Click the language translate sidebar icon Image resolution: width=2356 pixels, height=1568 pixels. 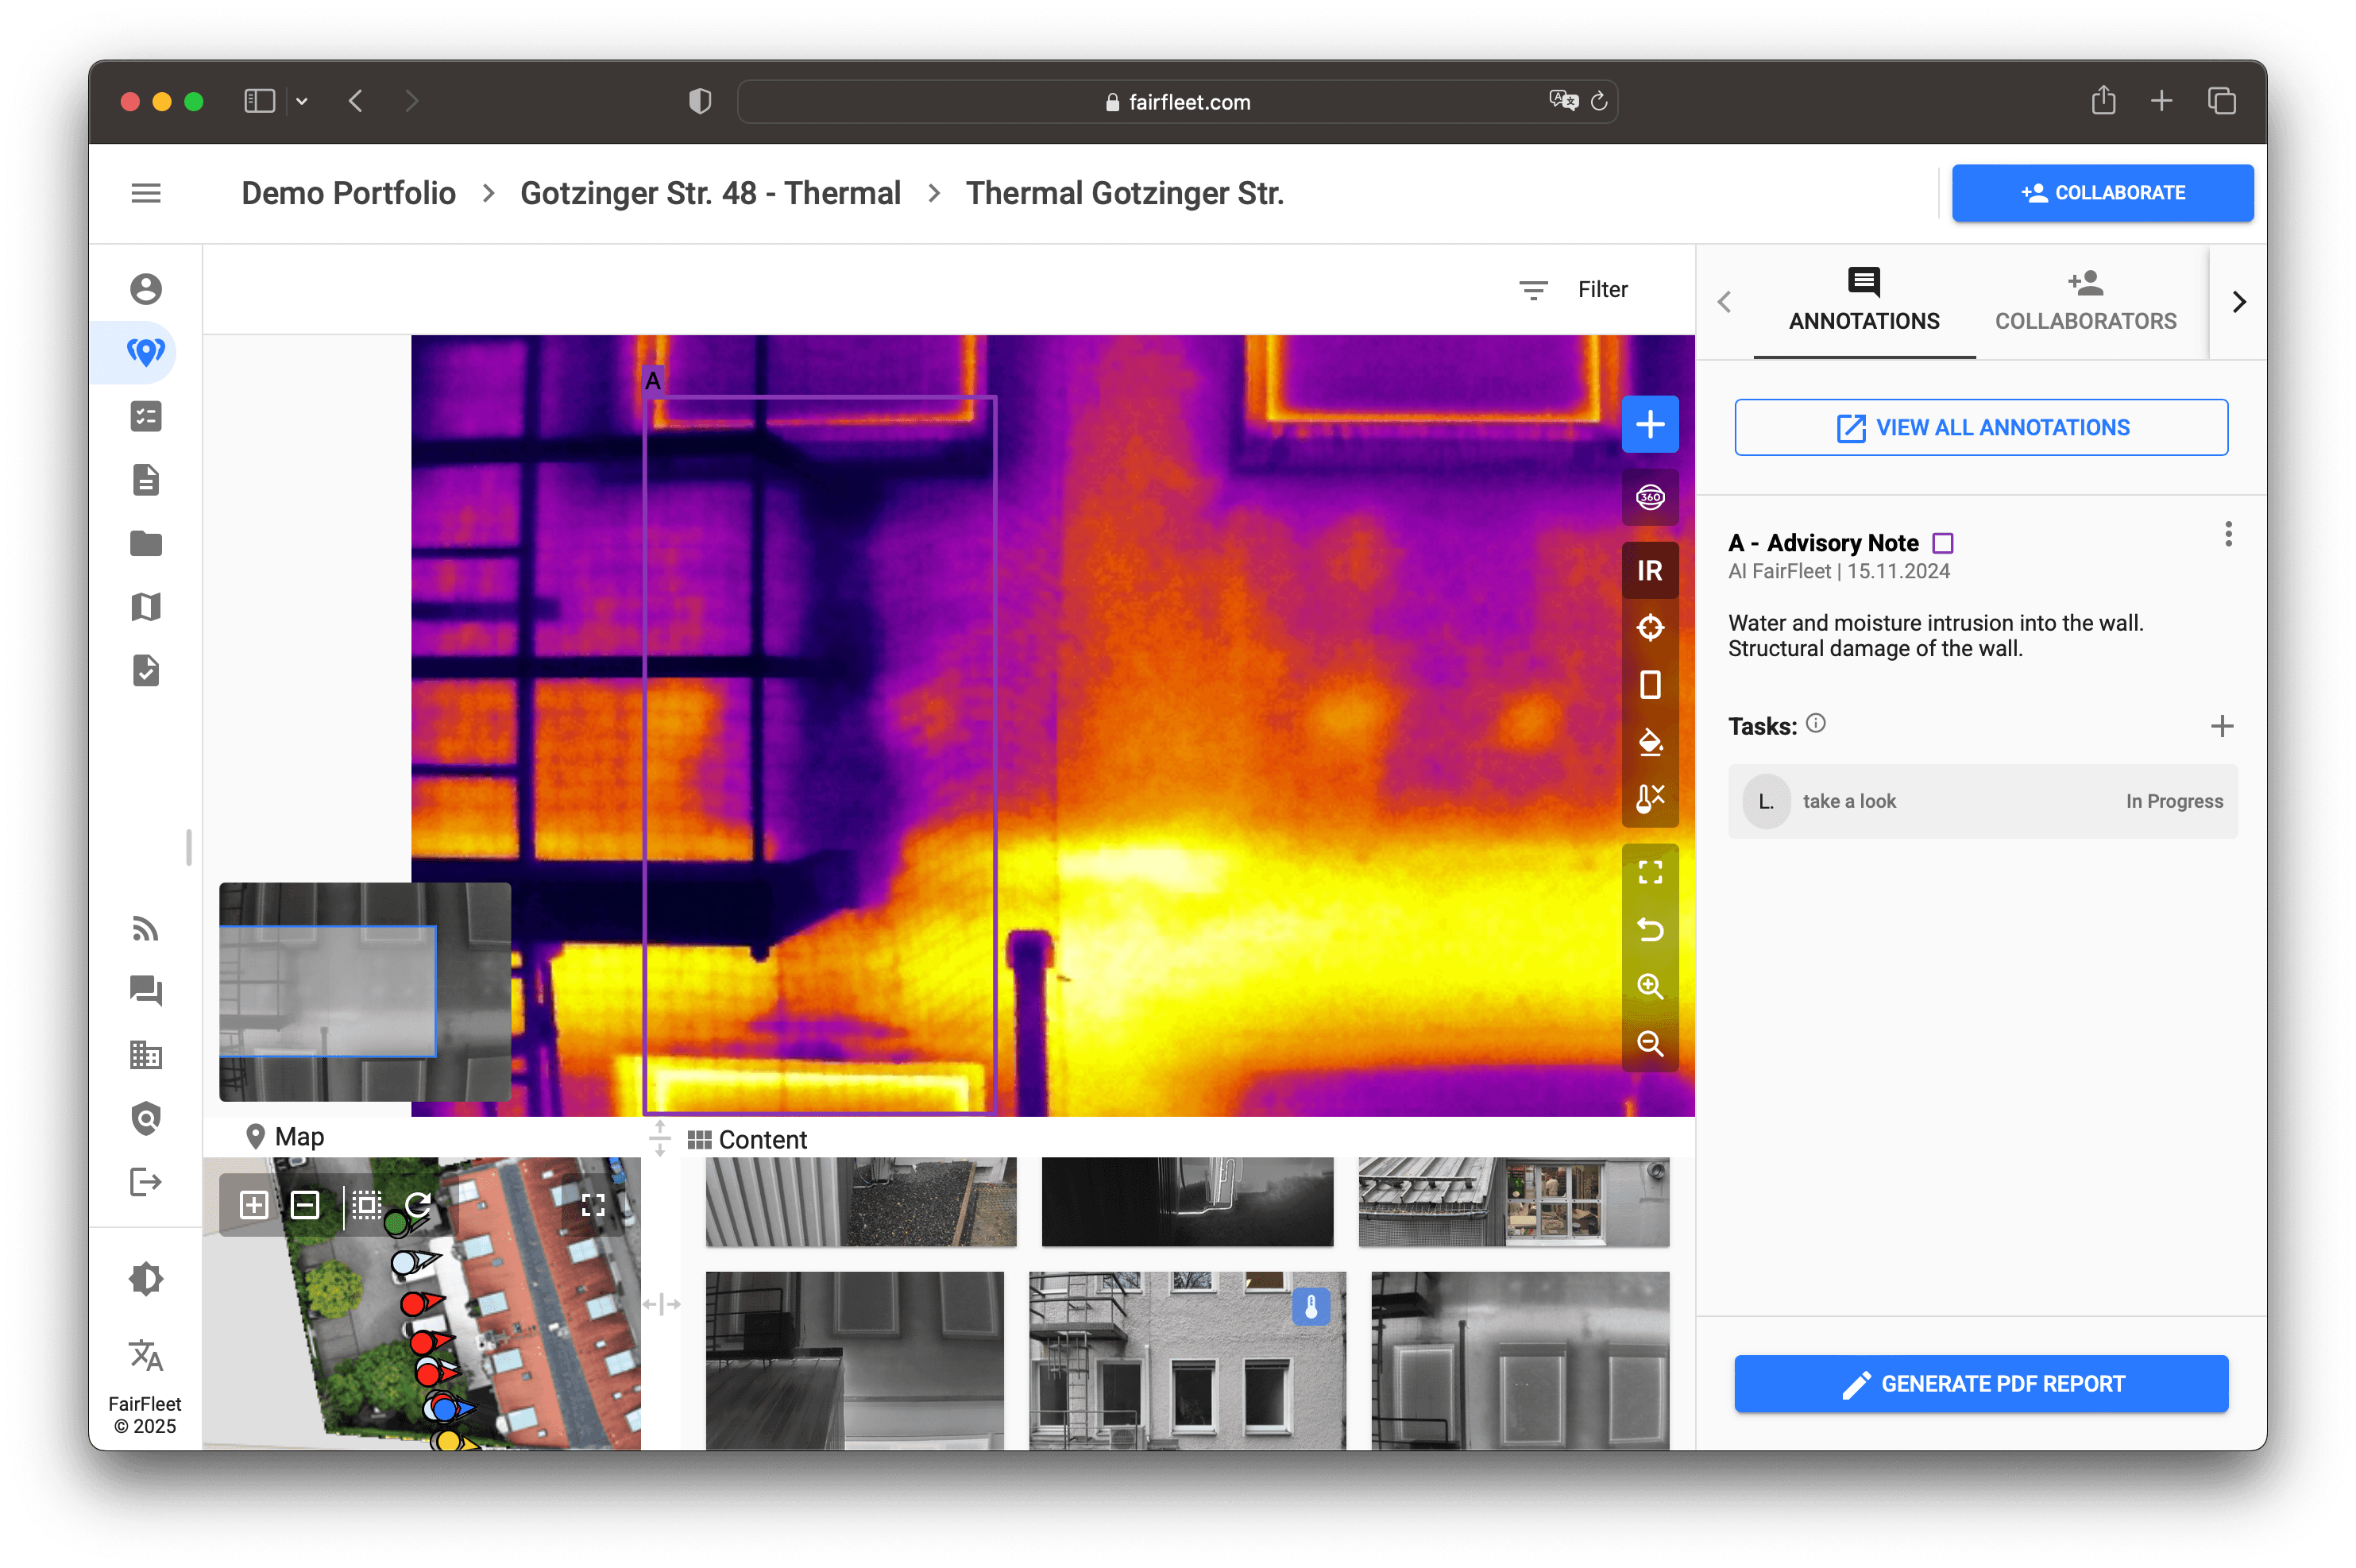click(146, 1355)
